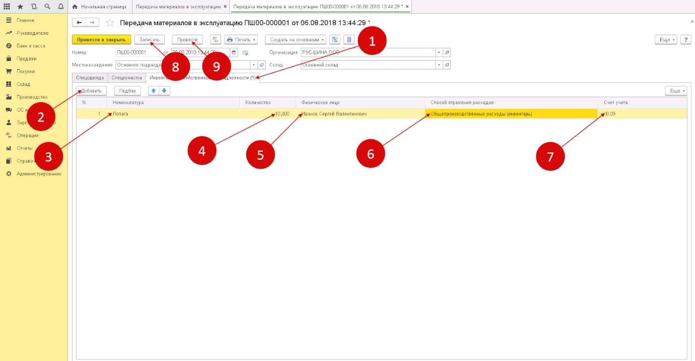Click the Организация input field

pyautogui.click(x=368, y=52)
